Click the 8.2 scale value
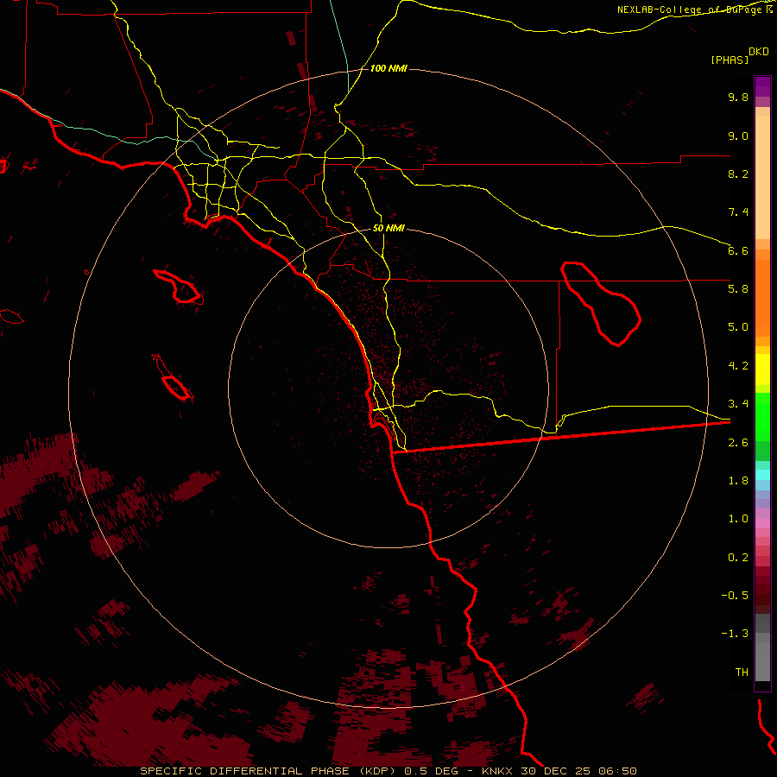The height and width of the screenshot is (777, 777). (x=738, y=174)
